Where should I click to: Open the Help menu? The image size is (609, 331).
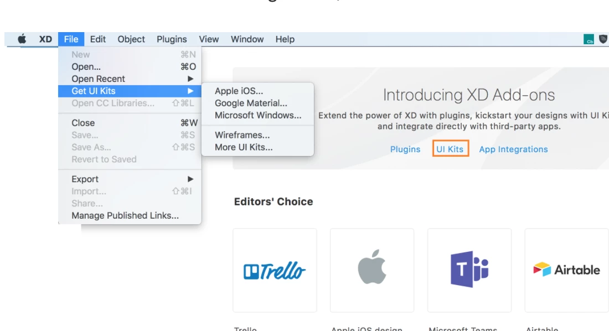285,39
